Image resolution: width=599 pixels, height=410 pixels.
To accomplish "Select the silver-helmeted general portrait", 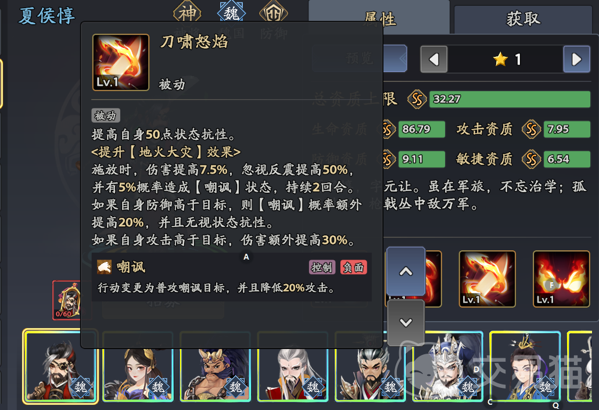I will [448, 366].
